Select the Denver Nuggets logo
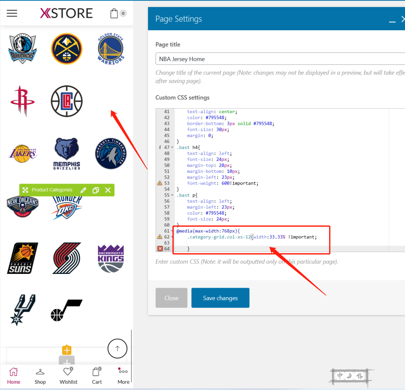 67,48
